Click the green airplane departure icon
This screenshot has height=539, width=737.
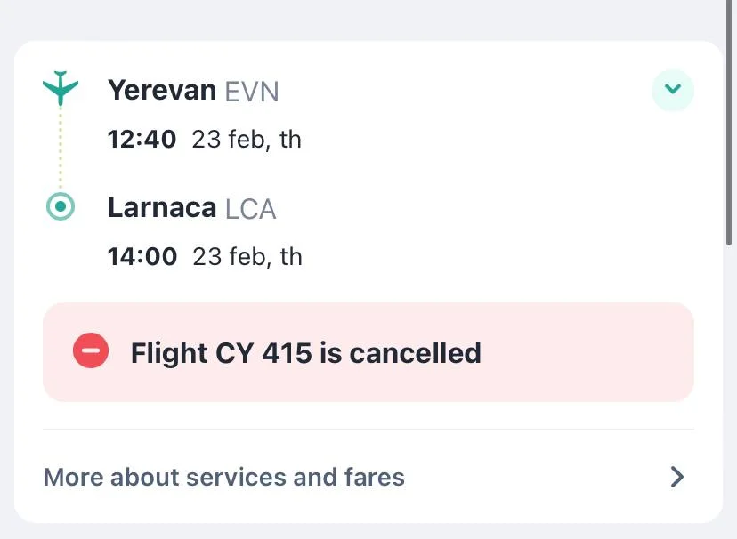click(61, 87)
